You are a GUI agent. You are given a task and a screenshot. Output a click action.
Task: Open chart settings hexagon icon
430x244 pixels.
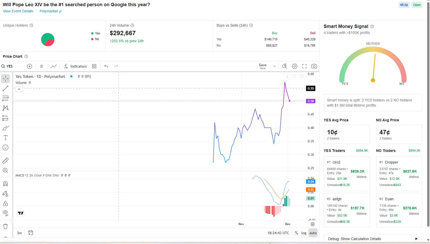click(295, 66)
